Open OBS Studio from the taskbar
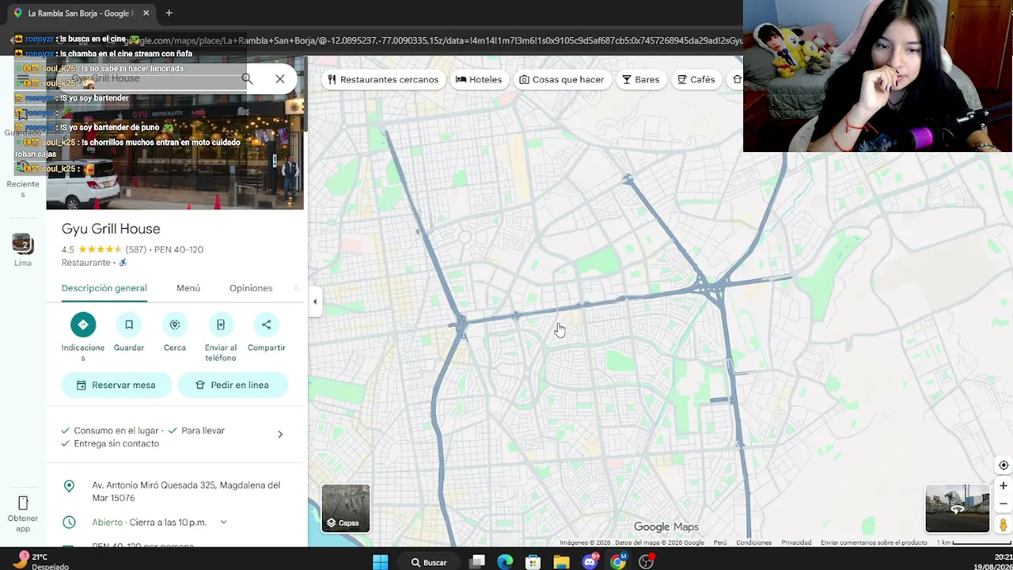The width and height of the screenshot is (1013, 570). 647,562
